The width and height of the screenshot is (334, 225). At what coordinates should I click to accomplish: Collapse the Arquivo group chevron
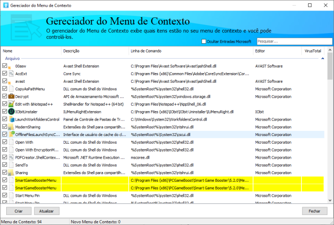322,59
